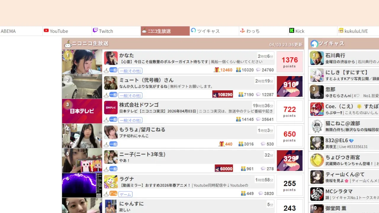Image resolution: width=379 pixels, height=213 pixels.
Task: Switch to the Twitch tab
Action: 116,31
